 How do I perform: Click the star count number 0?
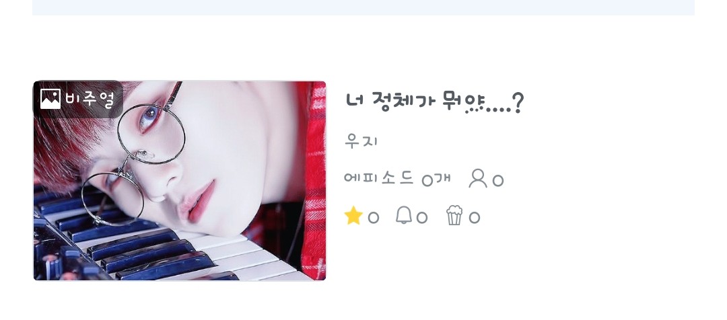coord(373,217)
